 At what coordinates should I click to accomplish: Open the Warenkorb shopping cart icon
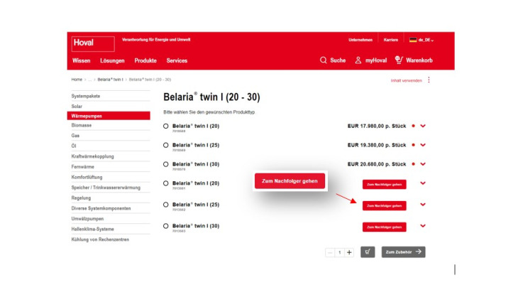tap(399, 60)
